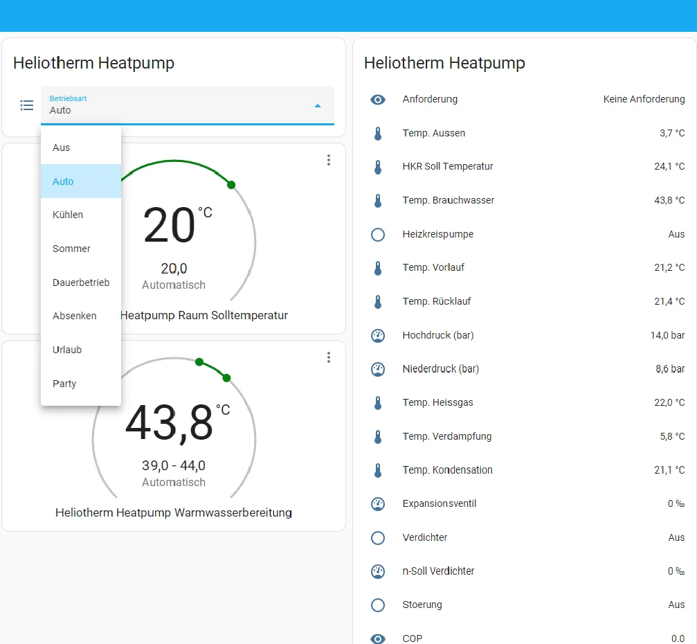
Task: Click the green handle on the Raum Solltemperatur dial
Action: tap(231, 185)
